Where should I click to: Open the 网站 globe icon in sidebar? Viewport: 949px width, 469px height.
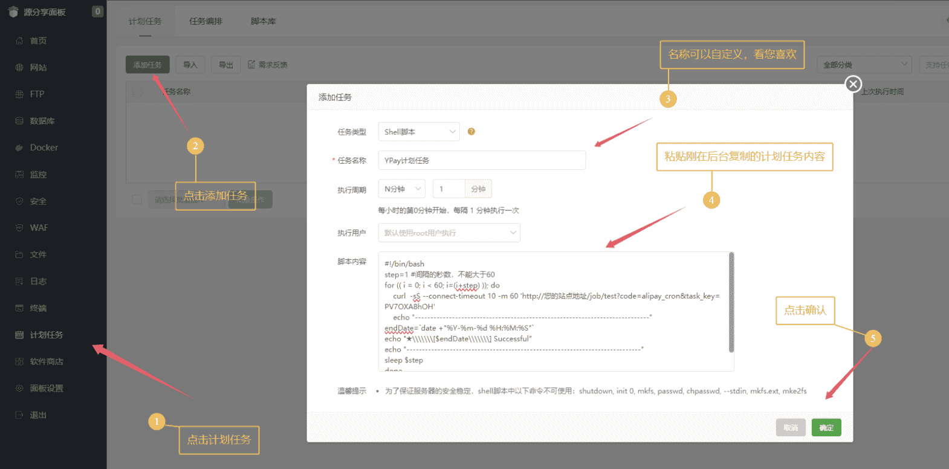19,68
